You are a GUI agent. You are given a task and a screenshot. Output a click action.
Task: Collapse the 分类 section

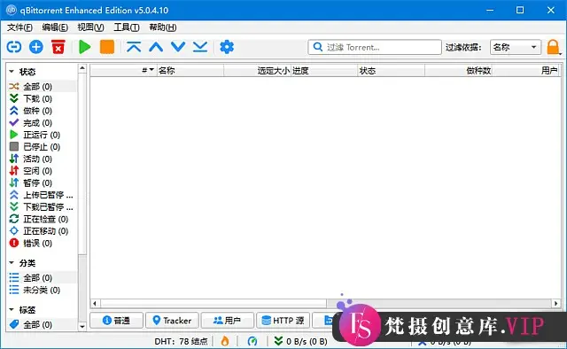pos(12,263)
